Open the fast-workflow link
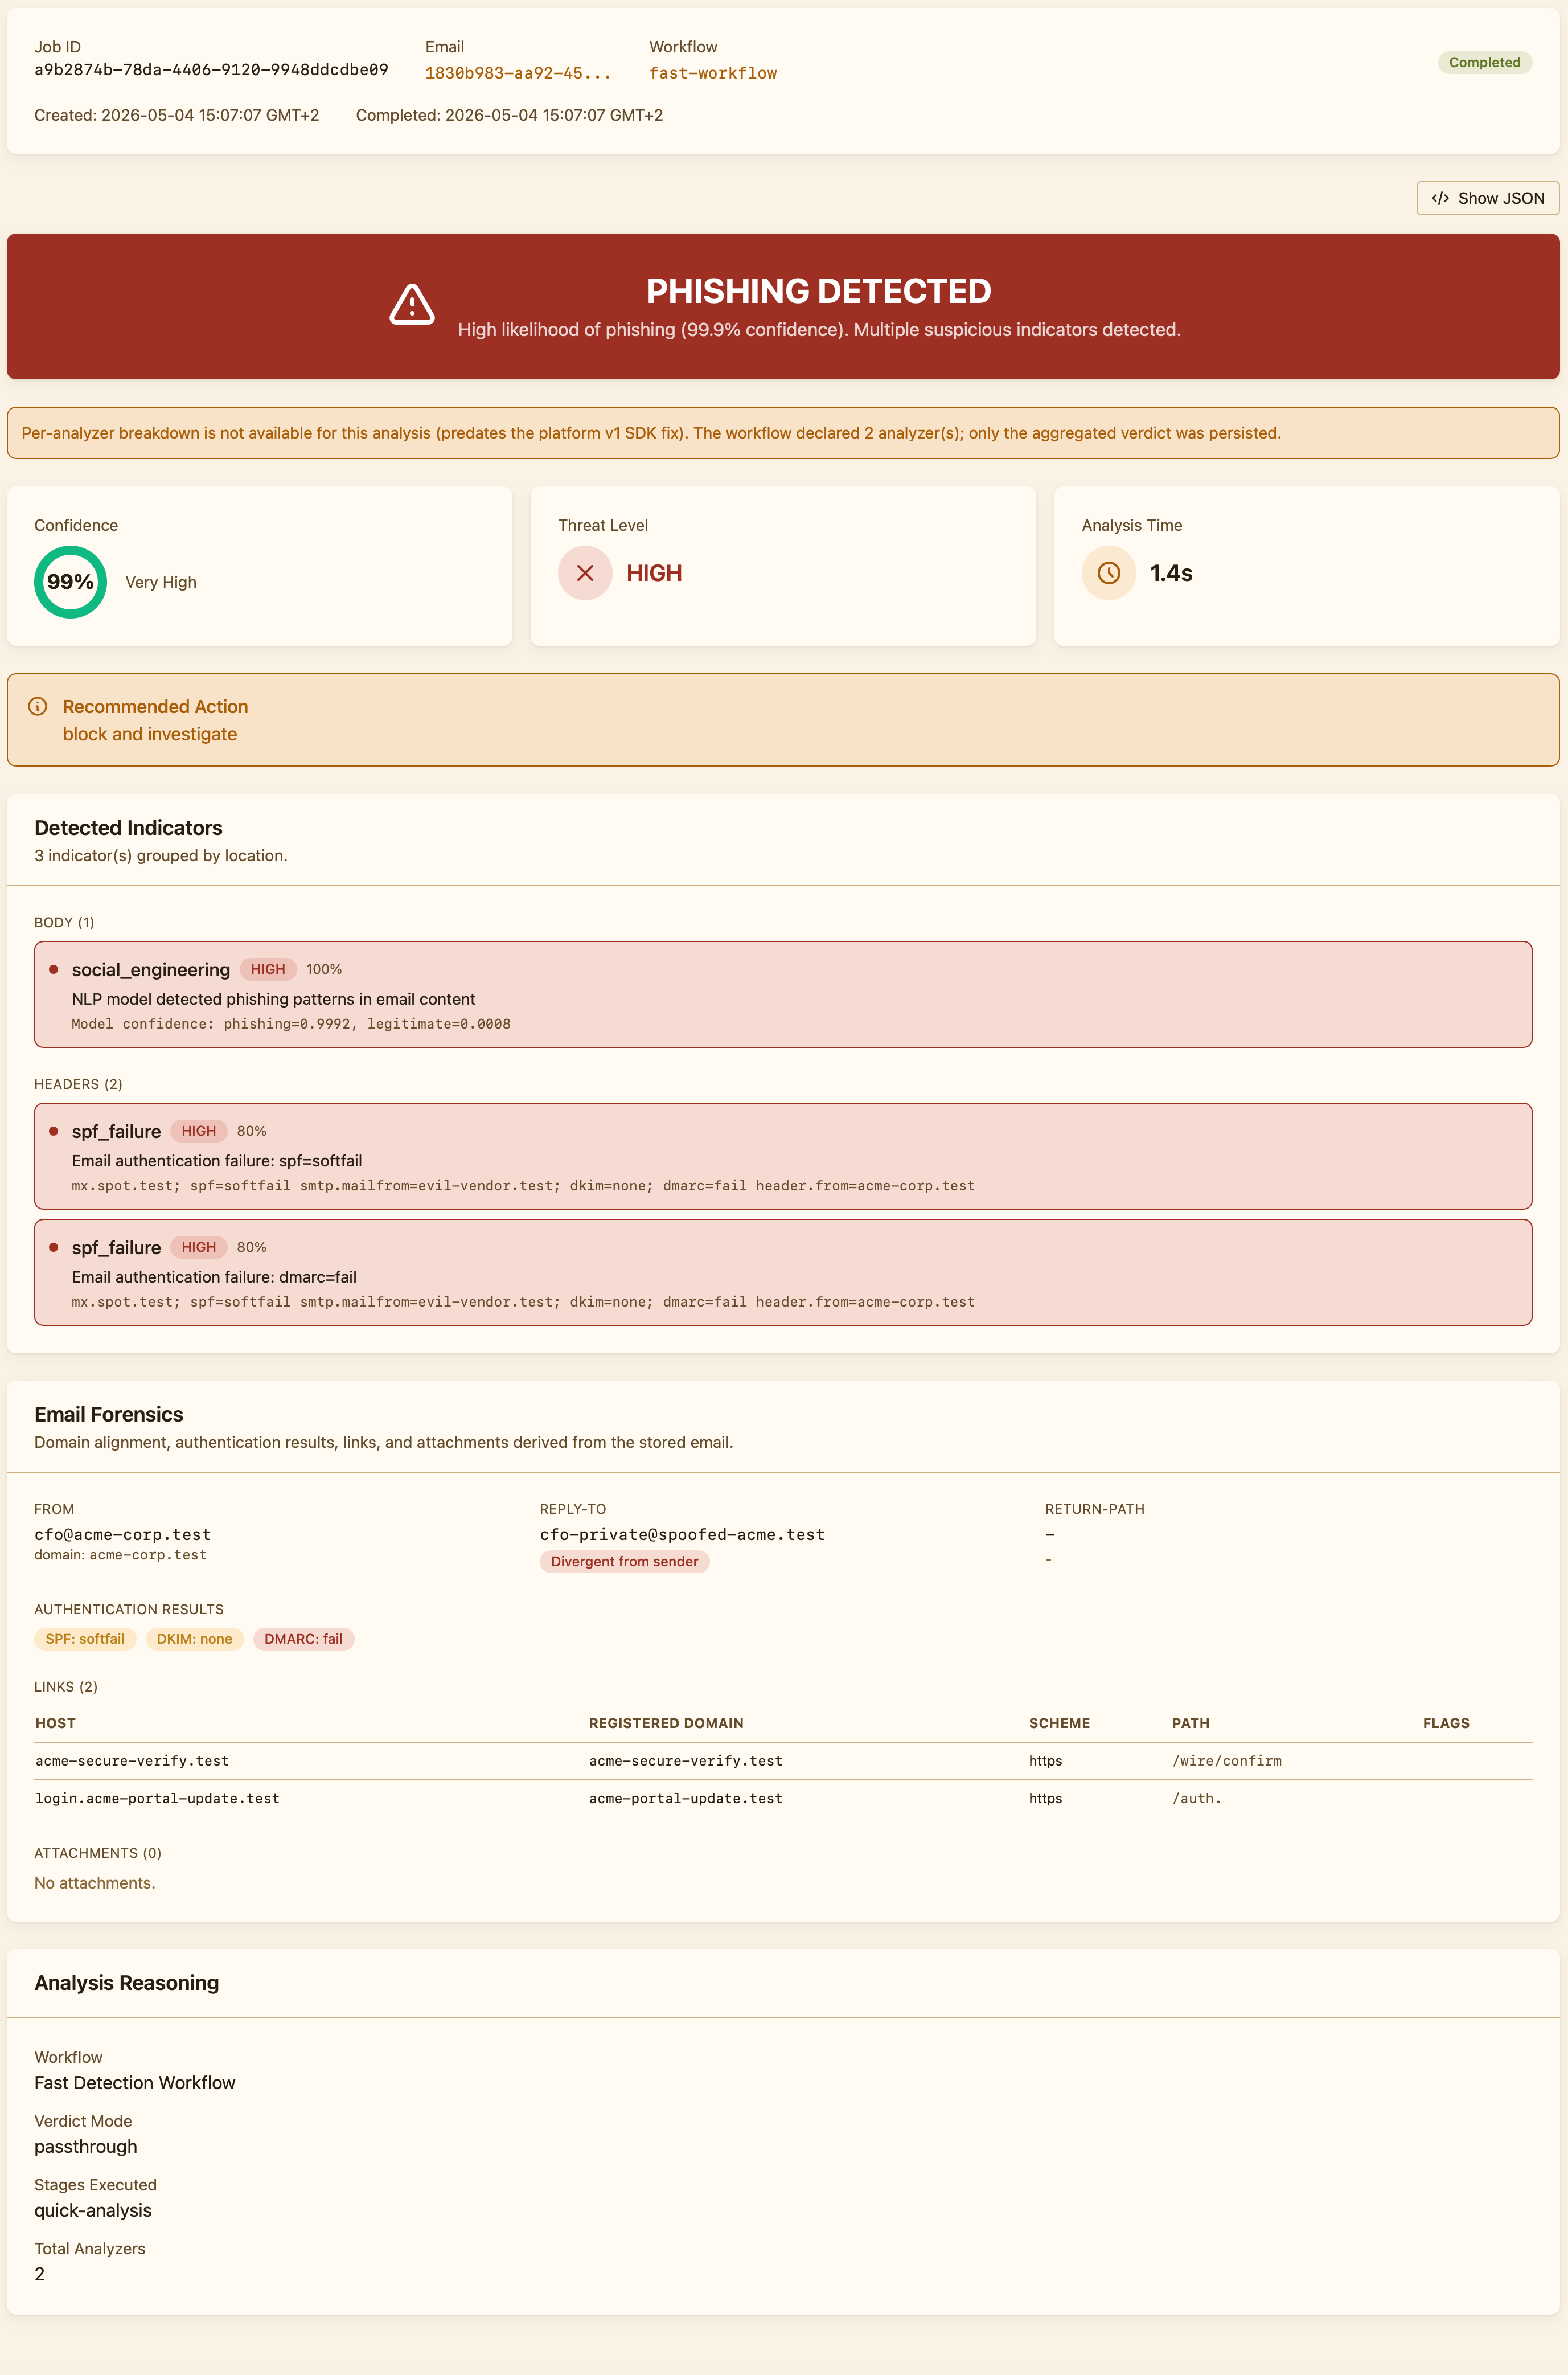Screen dimensions: 1568x2375 tap(713, 73)
